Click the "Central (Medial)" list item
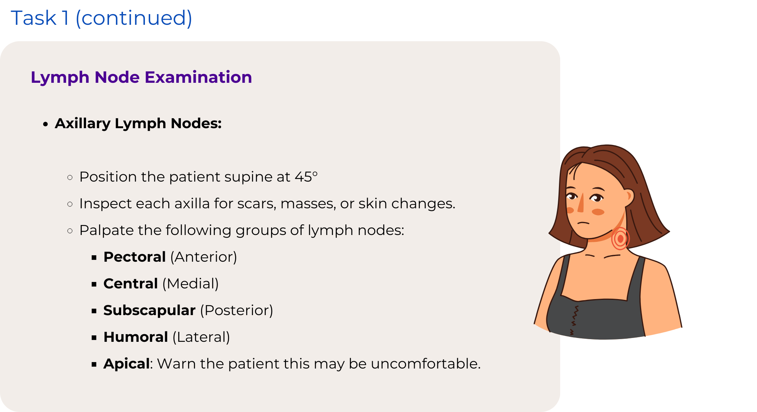The image size is (757, 412). pyautogui.click(x=161, y=284)
